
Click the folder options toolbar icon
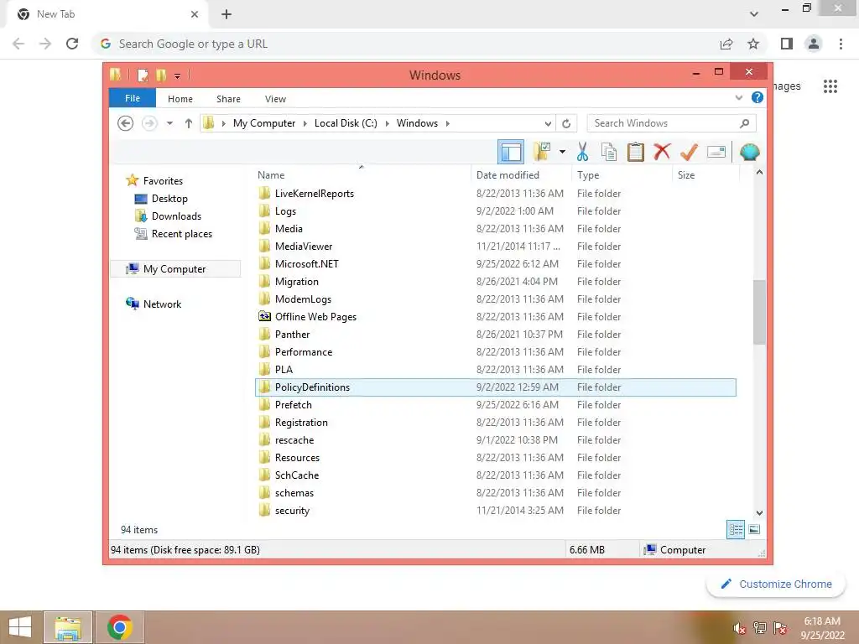coord(542,152)
